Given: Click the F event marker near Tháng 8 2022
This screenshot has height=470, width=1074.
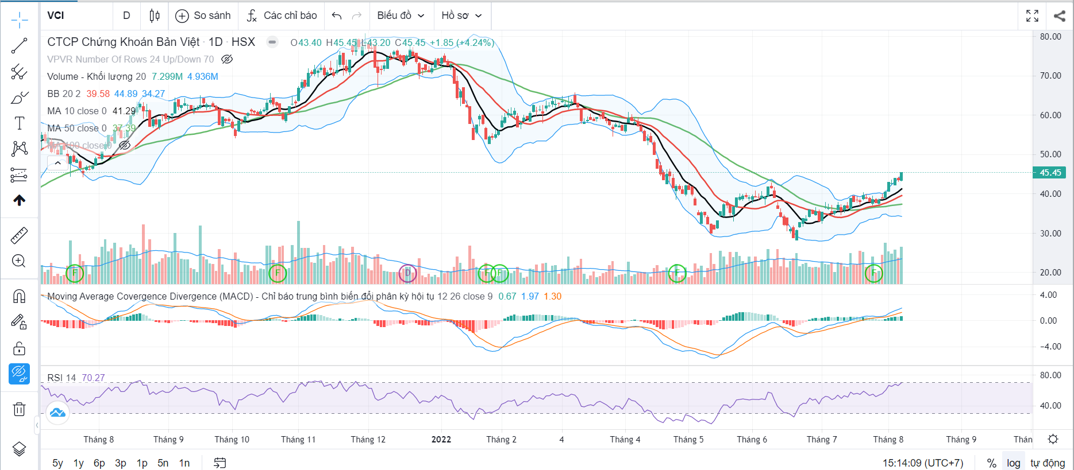Looking at the screenshot, I should (873, 273).
